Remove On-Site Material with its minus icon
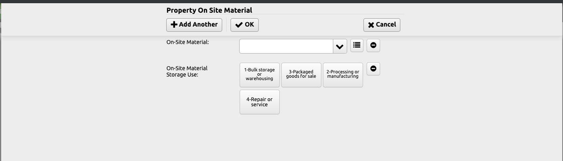 tap(373, 45)
